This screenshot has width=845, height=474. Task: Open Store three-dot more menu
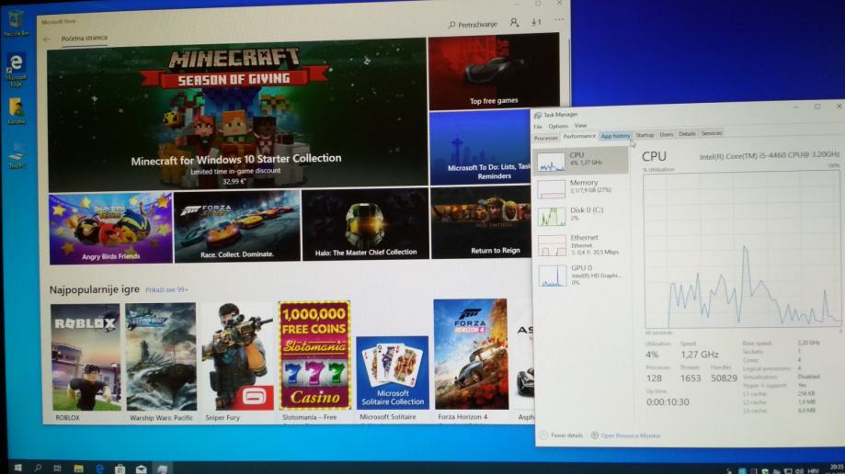(x=559, y=20)
